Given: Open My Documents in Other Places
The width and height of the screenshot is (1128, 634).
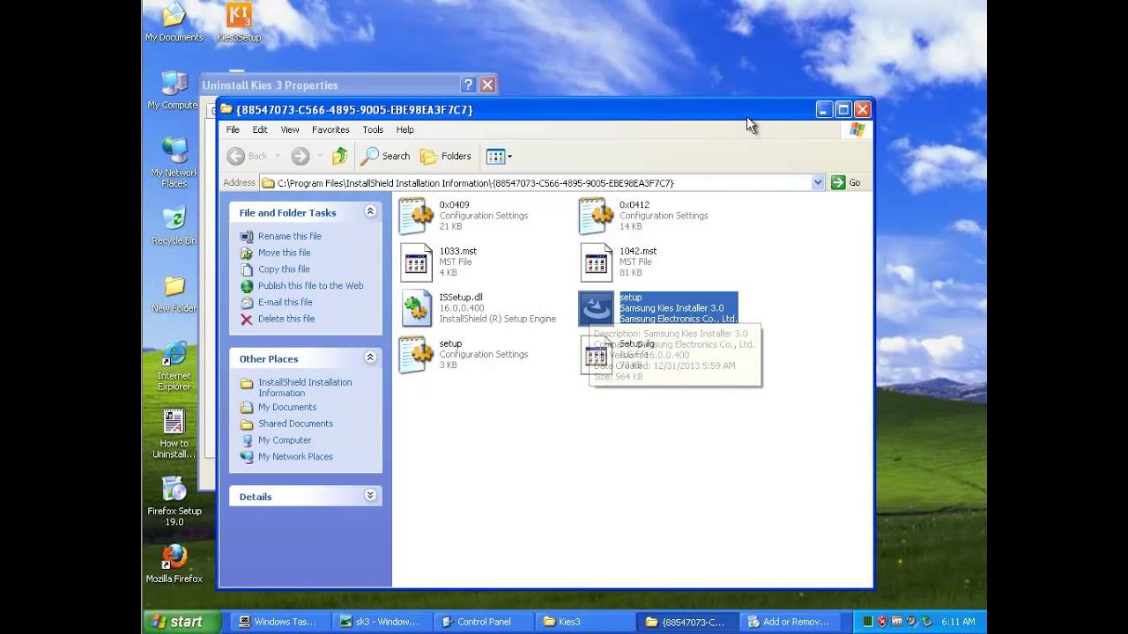Looking at the screenshot, I should (286, 407).
